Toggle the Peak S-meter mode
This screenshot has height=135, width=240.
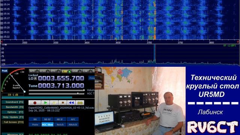pos(4,71)
